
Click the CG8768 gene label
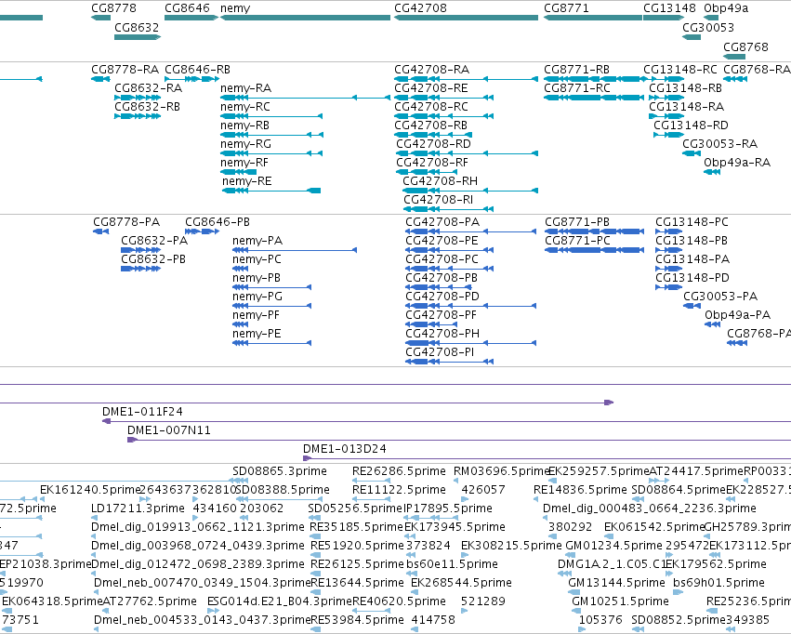pos(745,46)
